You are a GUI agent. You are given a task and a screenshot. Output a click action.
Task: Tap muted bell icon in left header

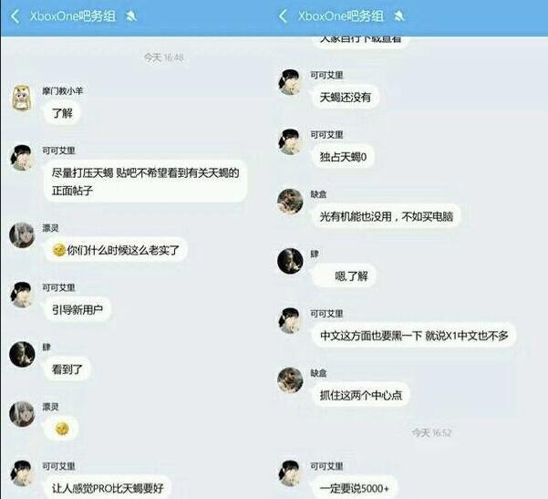point(131,16)
